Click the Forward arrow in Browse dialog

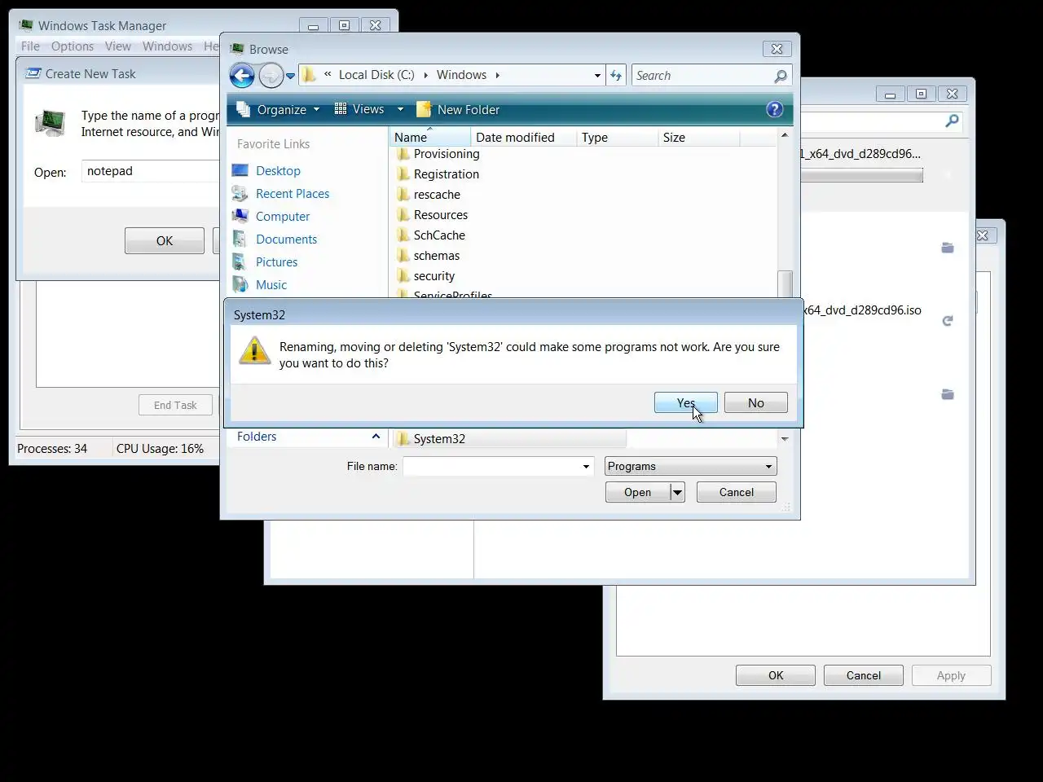click(271, 76)
